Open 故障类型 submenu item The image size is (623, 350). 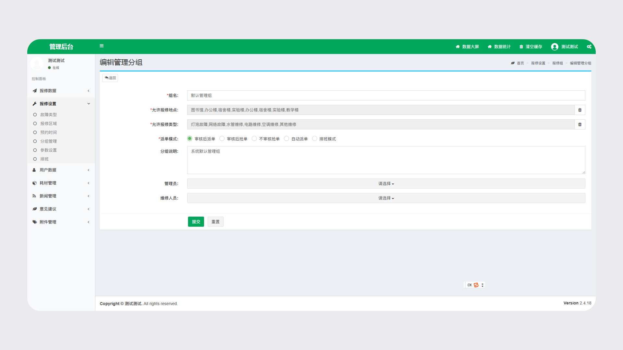tap(48, 115)
